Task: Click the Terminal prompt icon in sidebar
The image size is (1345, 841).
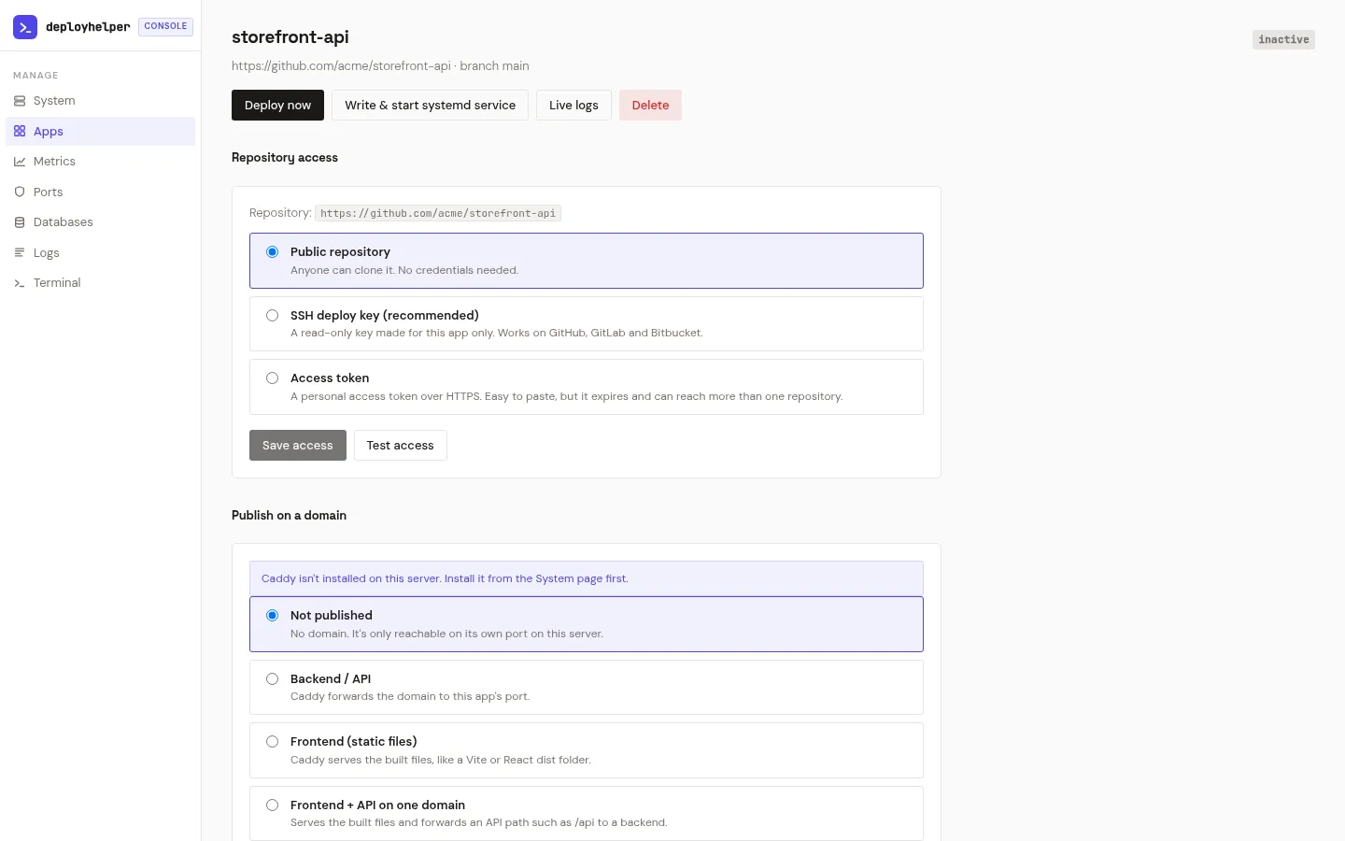Action: (x=20, y=283)
